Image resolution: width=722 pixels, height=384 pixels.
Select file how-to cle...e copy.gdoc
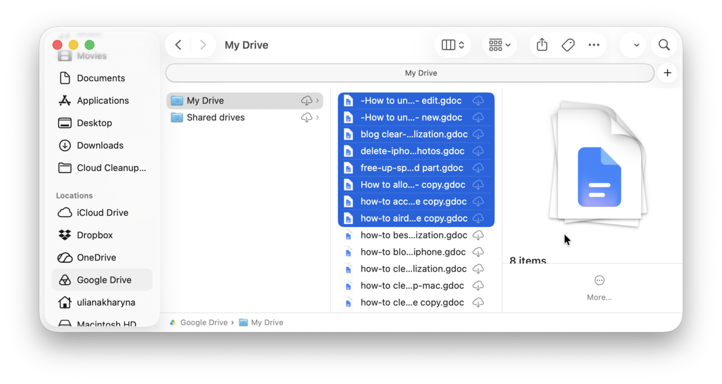416,303
